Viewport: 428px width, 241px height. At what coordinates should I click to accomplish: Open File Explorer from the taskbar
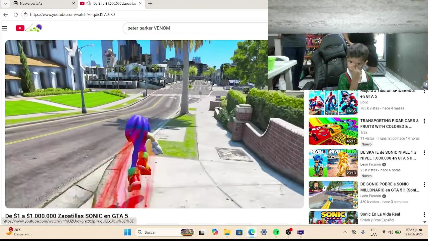pos(227,232)
